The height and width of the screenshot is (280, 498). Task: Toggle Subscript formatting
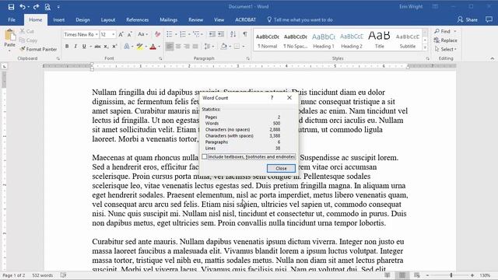pos(106,47)
